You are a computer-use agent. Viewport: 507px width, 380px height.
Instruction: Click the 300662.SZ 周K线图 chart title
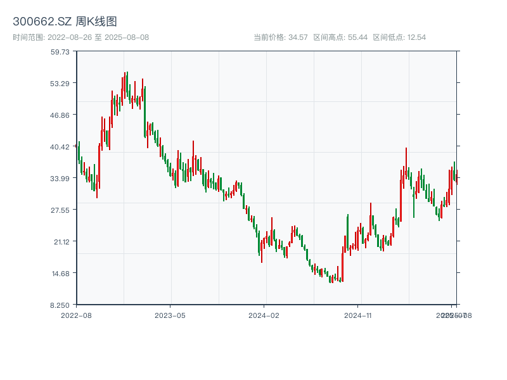tap(65, 22)
